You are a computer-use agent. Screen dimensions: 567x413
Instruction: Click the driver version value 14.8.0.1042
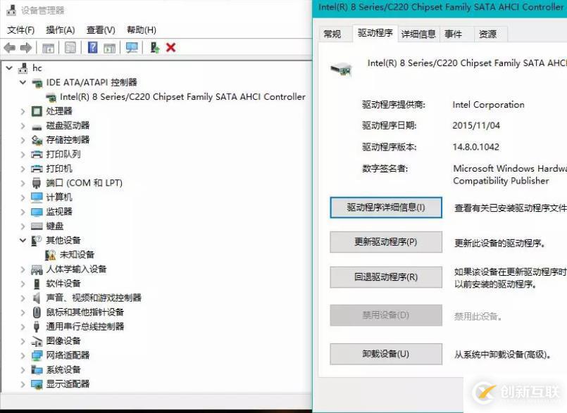(476, 147)
